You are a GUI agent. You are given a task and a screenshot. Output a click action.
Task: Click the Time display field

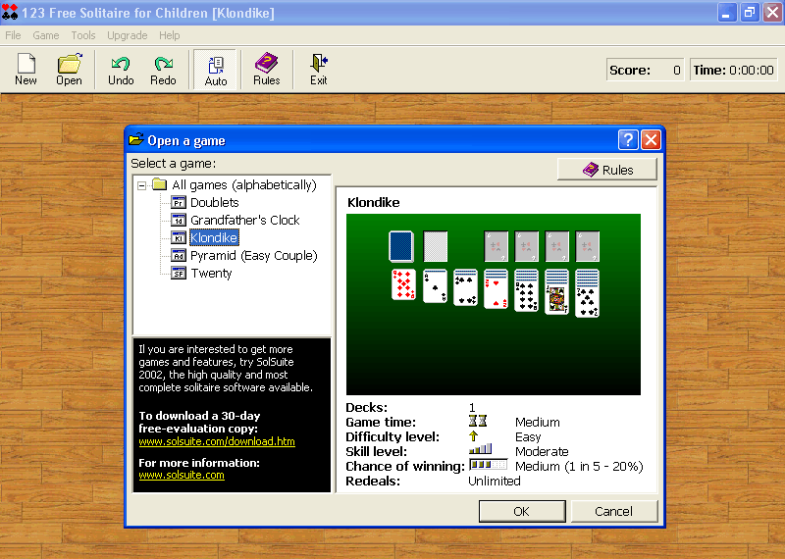pos(734,70)
